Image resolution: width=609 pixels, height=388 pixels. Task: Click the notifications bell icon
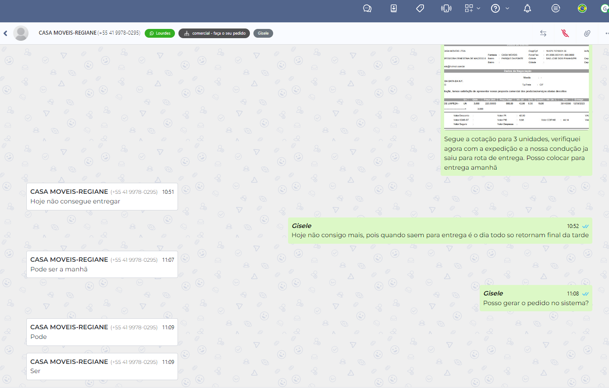[x=527, y=8]
